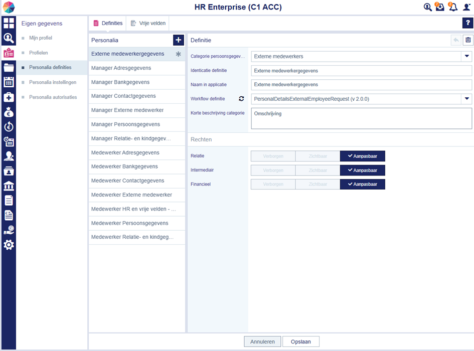Open the circular euro refresh icon

(9, 127)
